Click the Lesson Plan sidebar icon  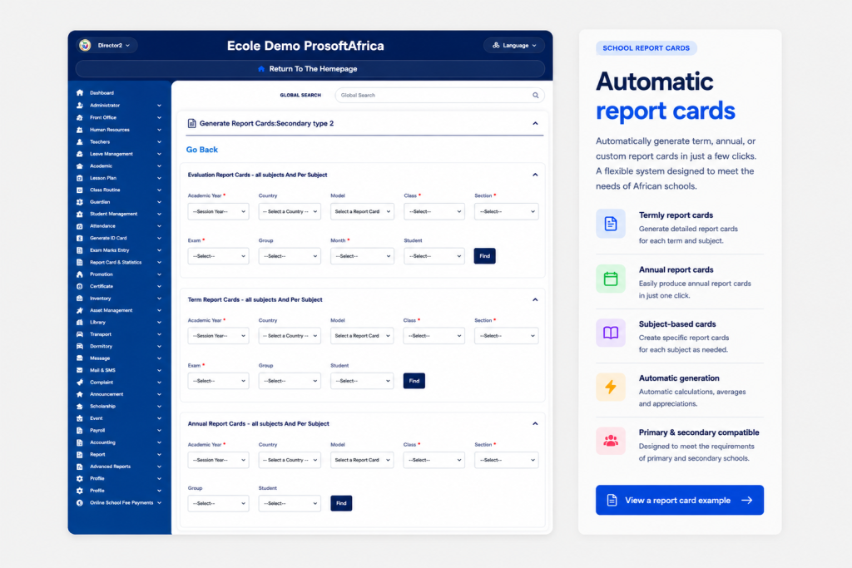pos(80,178)
